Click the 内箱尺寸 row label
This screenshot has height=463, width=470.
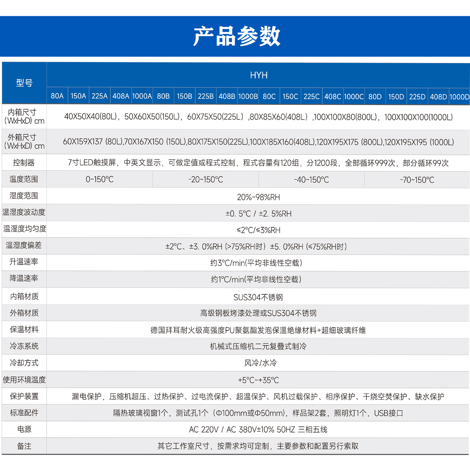(x=24, y=117)
